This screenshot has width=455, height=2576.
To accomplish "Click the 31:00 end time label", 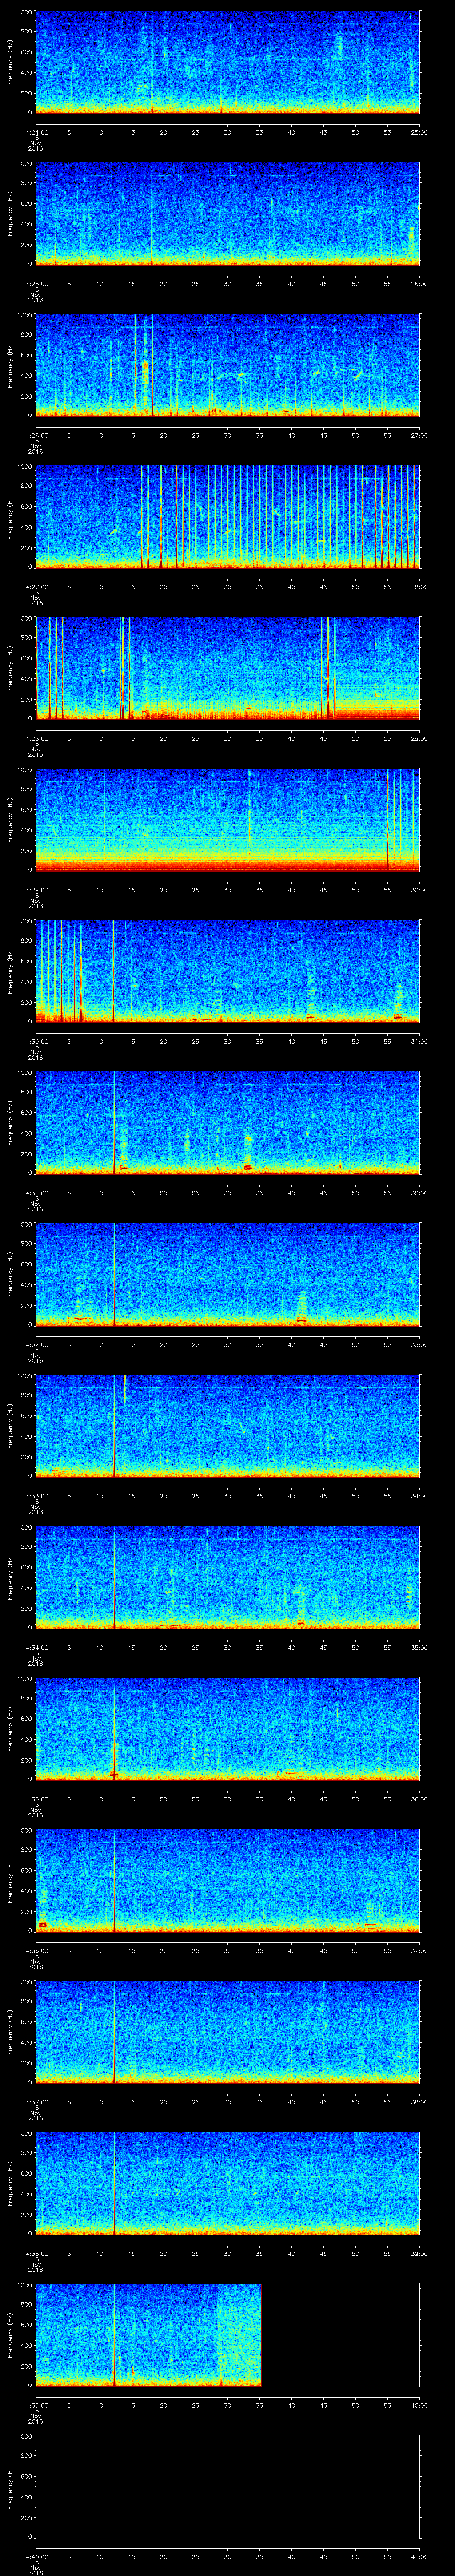I will pyautogui.click(x=419, y=1041).
